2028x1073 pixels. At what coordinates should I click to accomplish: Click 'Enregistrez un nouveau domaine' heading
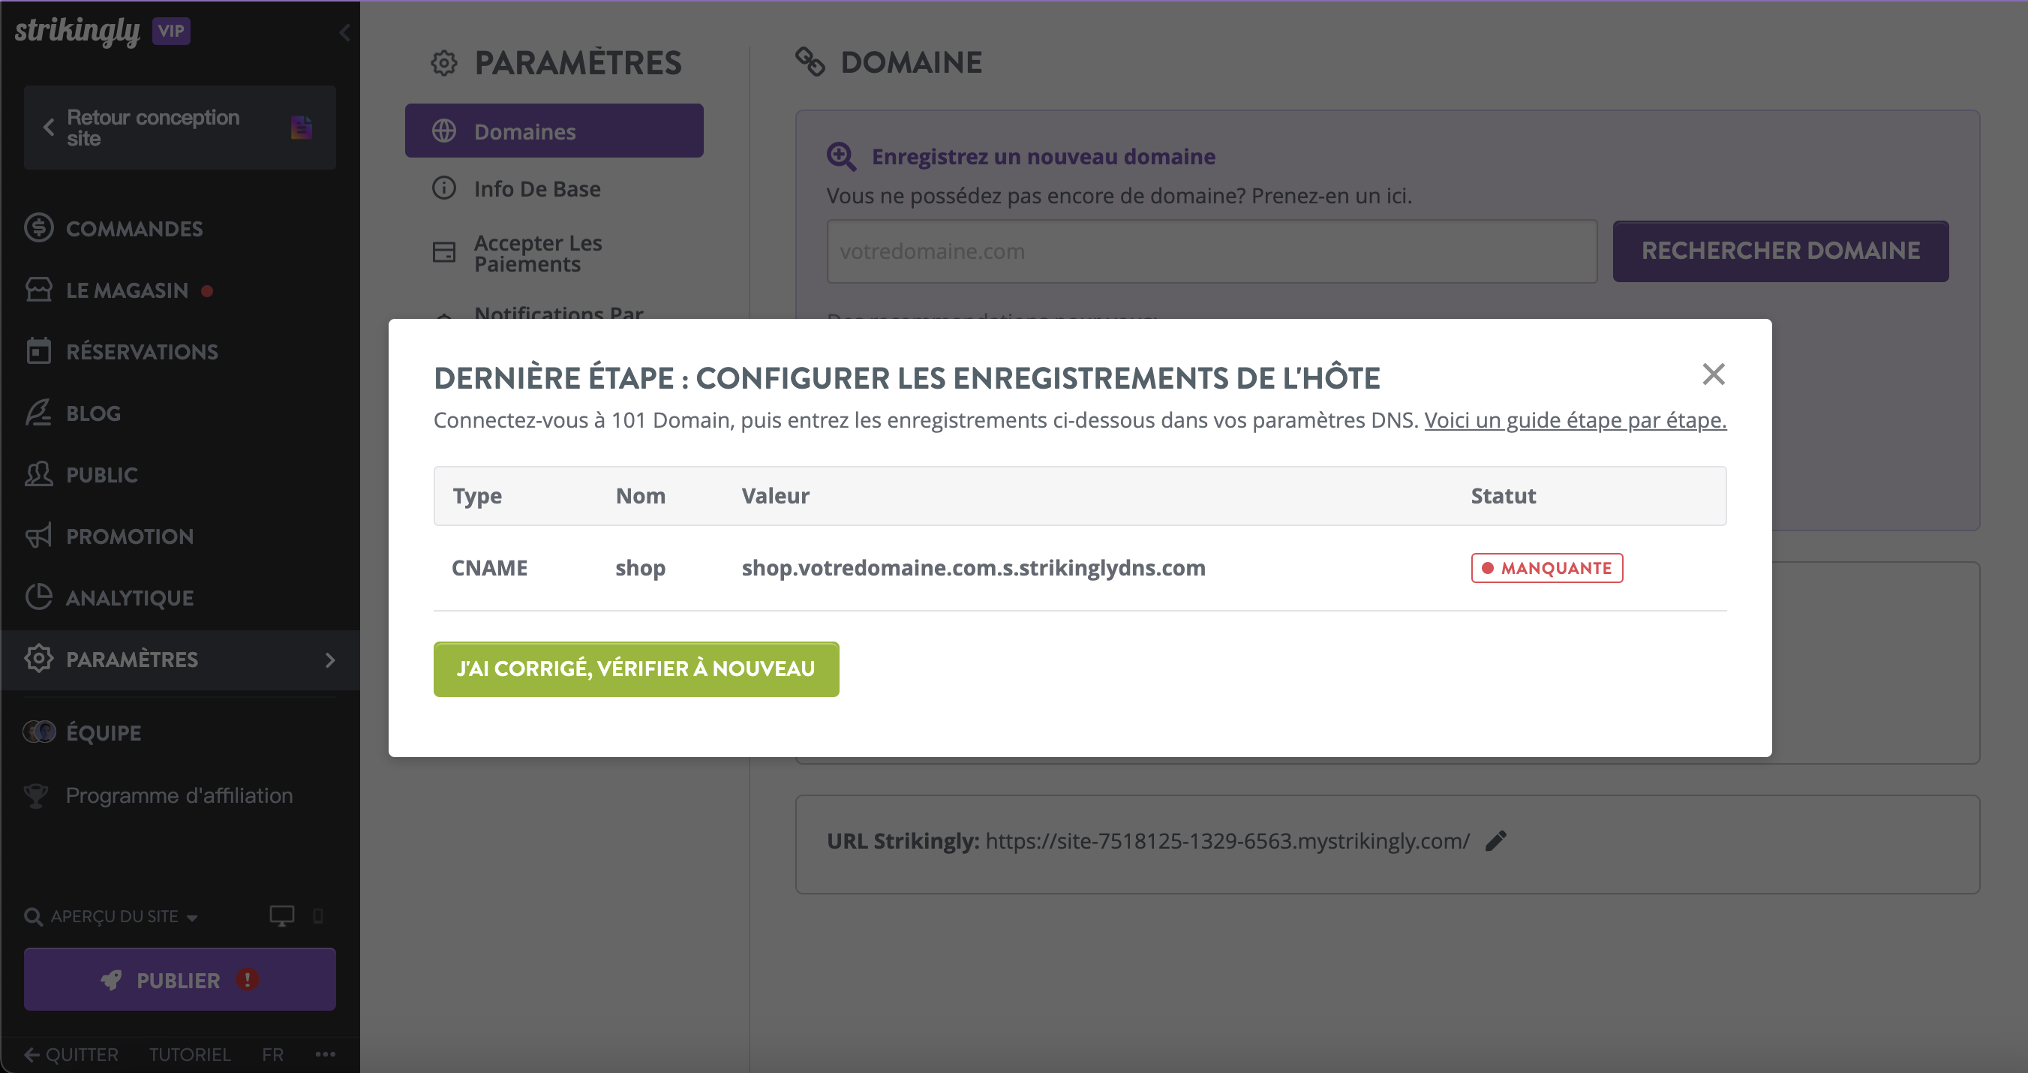point(1043,157)
